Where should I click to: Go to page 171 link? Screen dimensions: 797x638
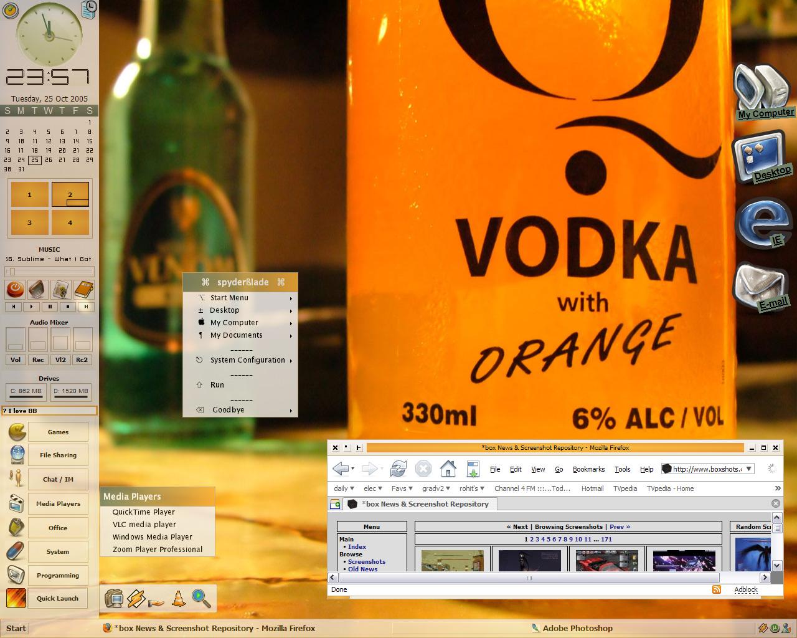click(x=606, y=540)
